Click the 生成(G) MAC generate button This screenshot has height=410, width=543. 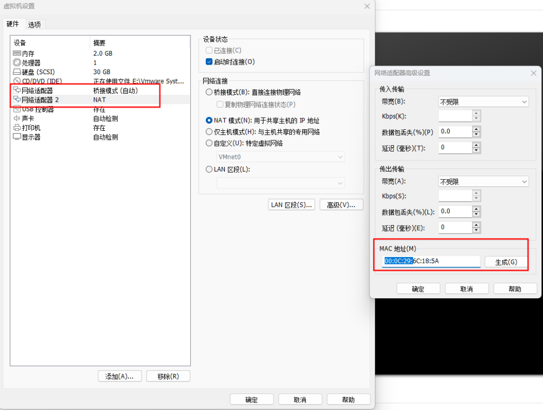click(x=506, y=262)
